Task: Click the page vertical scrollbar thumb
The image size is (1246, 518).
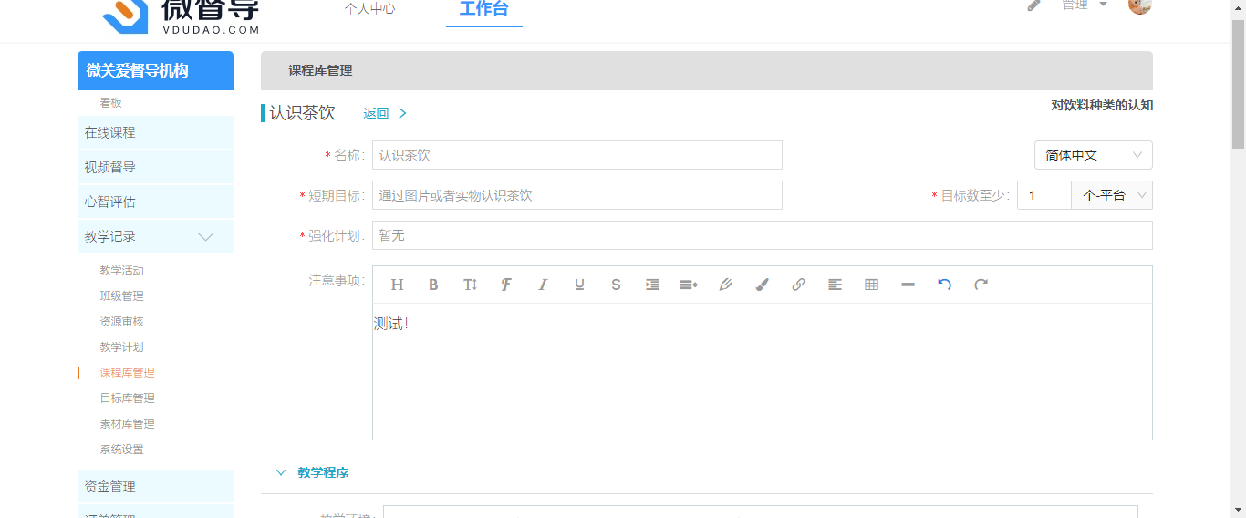Action: pos(1238,82)
